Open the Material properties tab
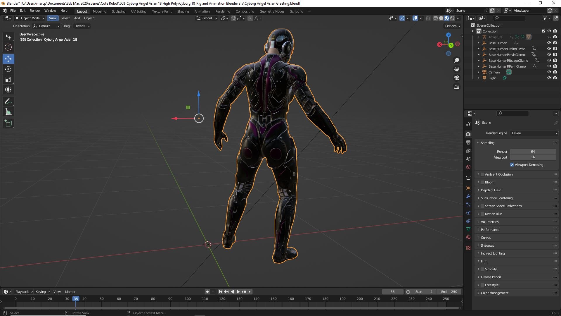Viewport: 561px width, 316px height. (468, 237)
